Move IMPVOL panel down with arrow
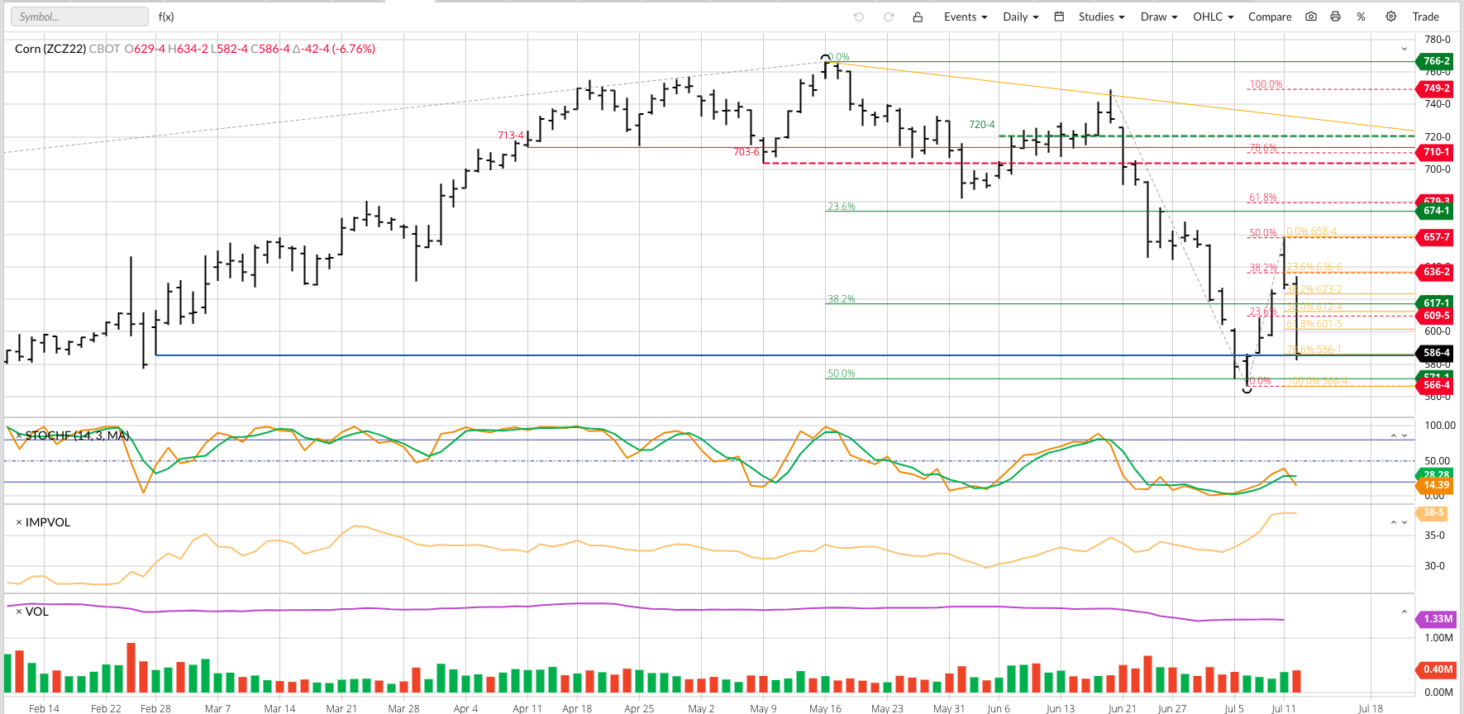The image size is (1464, 714). click(1404, 522)
